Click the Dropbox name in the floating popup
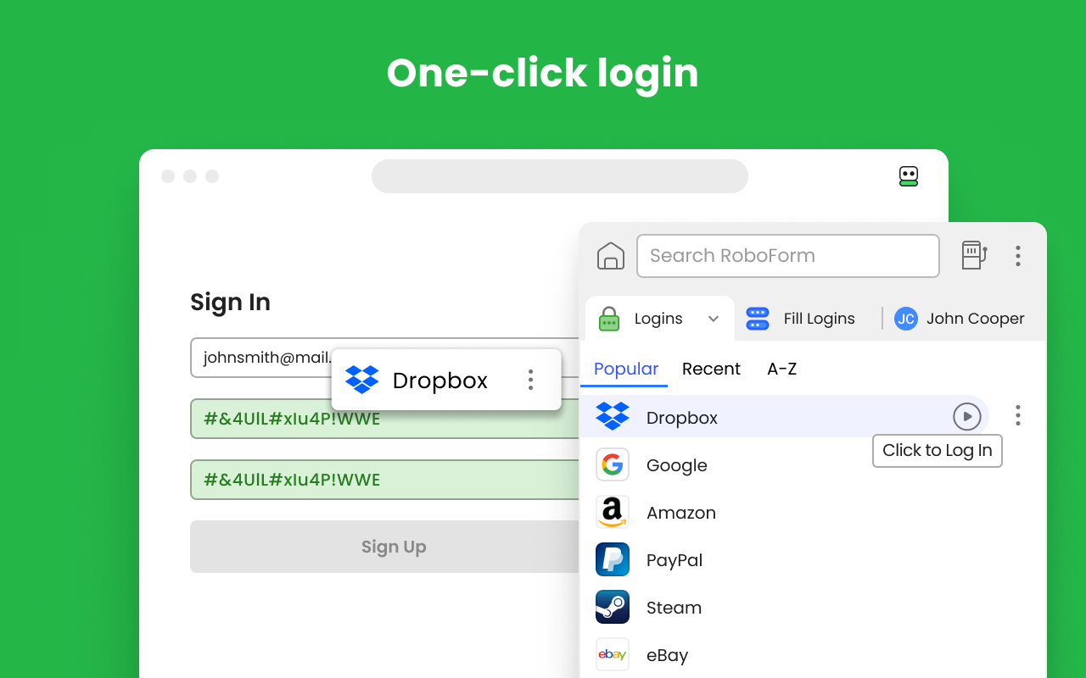Viewport: 1086px width, 678px height. pyautogui.click(x=440, y=381)
